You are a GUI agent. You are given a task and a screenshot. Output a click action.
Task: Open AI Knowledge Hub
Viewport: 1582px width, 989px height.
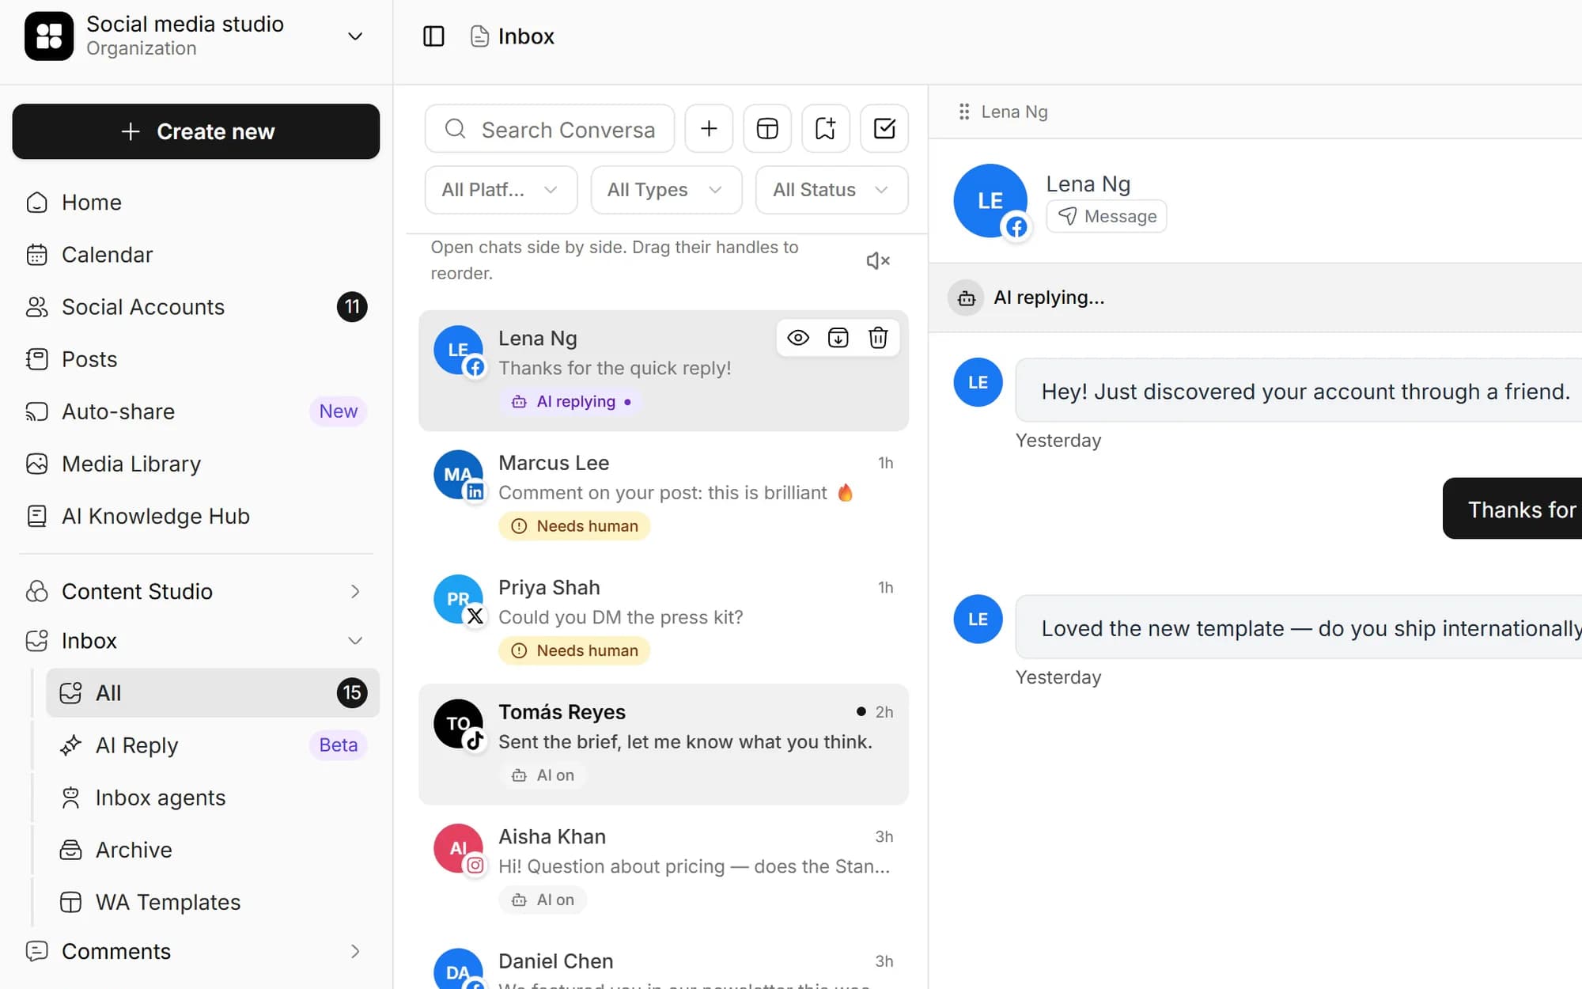coord(196,516)
